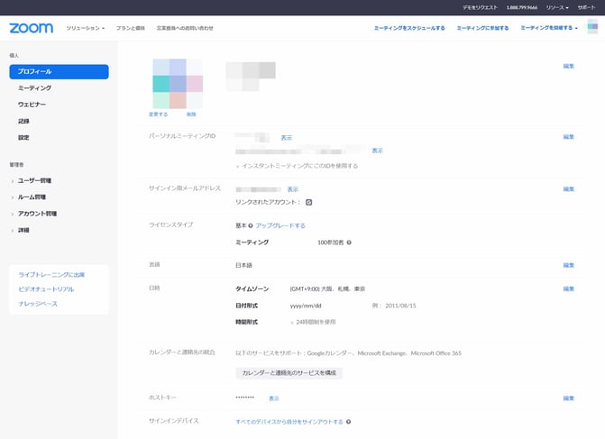Screen dimensions: 605x439
Task: Open 設定 in the sidebar
Action: pyautogui.click(x=23, y=137)
